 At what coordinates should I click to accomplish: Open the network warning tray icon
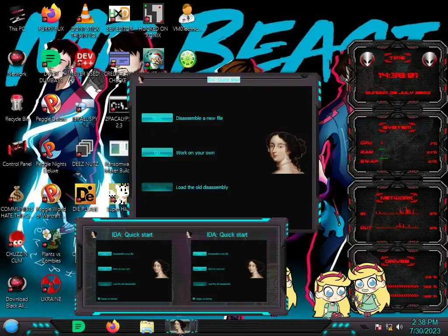[x=389, y=327]
